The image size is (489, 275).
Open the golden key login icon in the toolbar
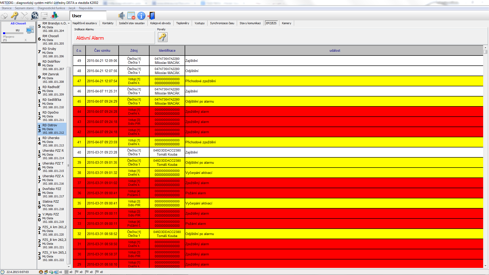[15, 16]
